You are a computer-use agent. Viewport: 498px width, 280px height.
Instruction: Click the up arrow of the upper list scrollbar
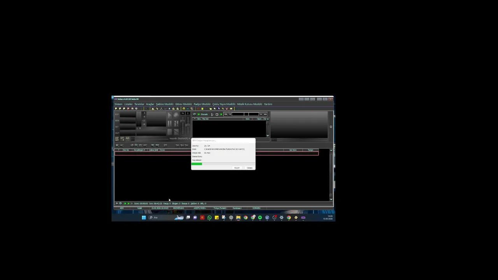[268, 119]
